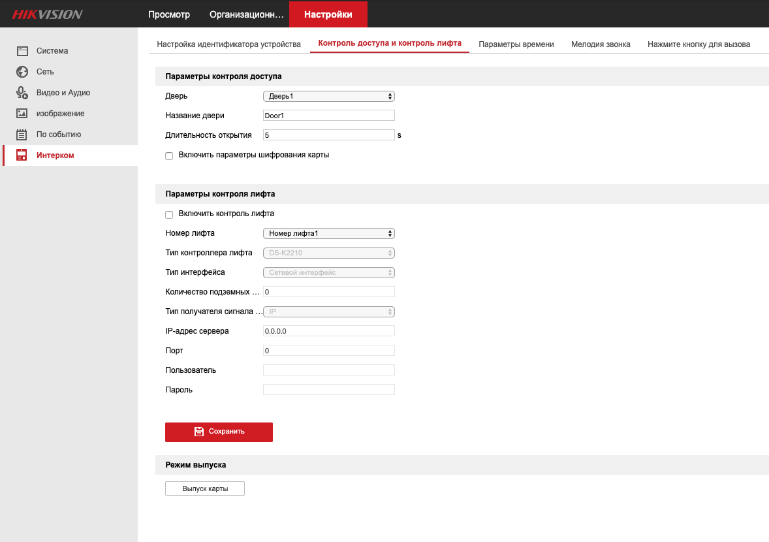Image resolution: width=769 pixels, height=542 pixels.
Task: Open the Сетевой интерфейс type dropdown
Action: 328,272
